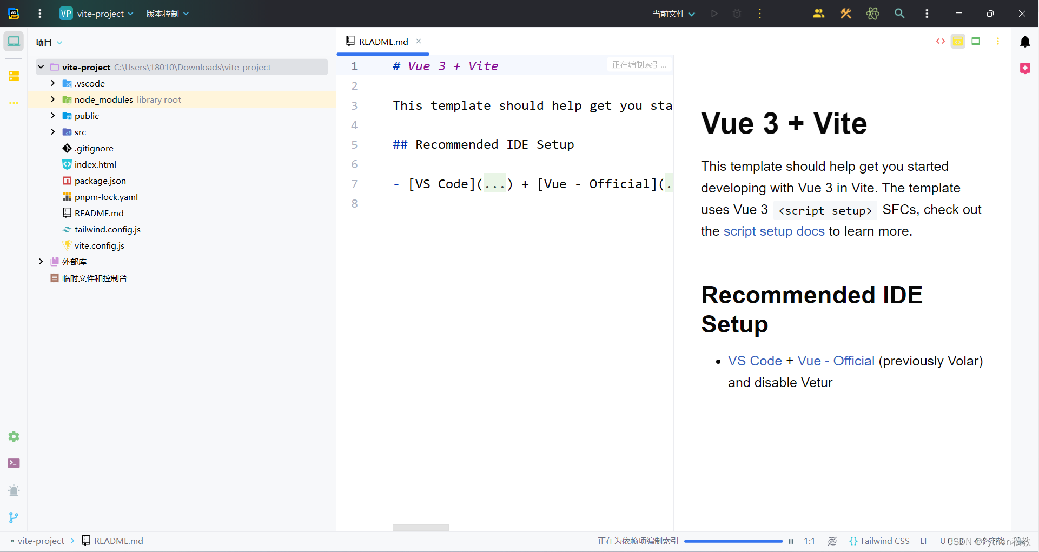The width and height of the screenshot is (1039, 552).
Task: Click vite-project breadcrumb
Action: pos(41,541)
